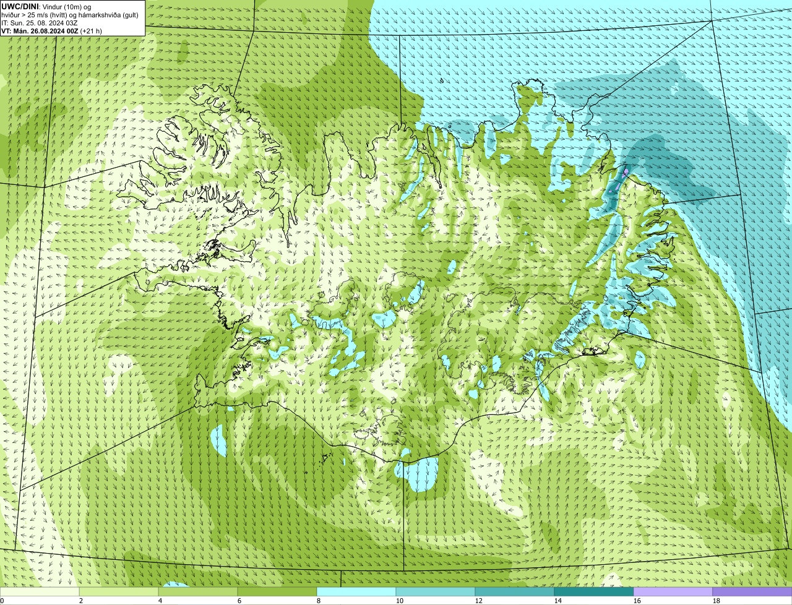Click the legend scale label '18'

coord(717,601)
